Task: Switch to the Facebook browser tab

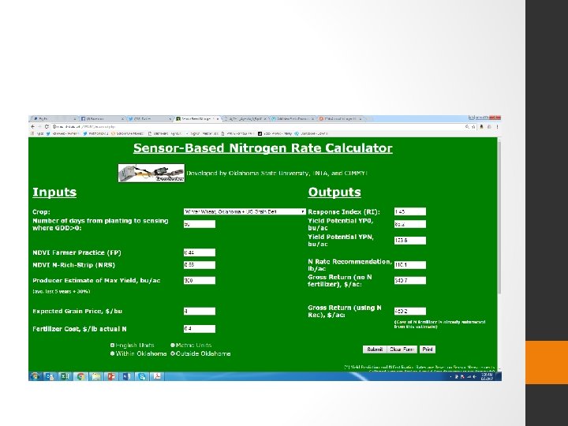Action: [x=102, y=118]
